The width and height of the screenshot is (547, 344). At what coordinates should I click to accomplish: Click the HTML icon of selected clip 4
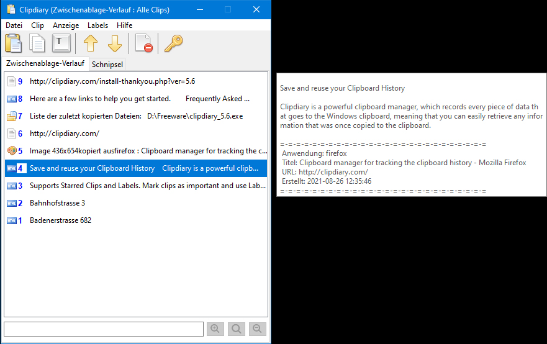pos(12,168)
